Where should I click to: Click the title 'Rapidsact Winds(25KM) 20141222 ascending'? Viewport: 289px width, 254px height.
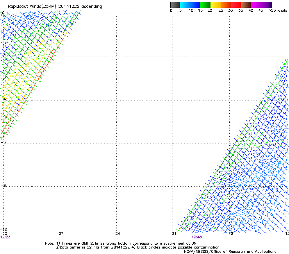tap(55, 7)
